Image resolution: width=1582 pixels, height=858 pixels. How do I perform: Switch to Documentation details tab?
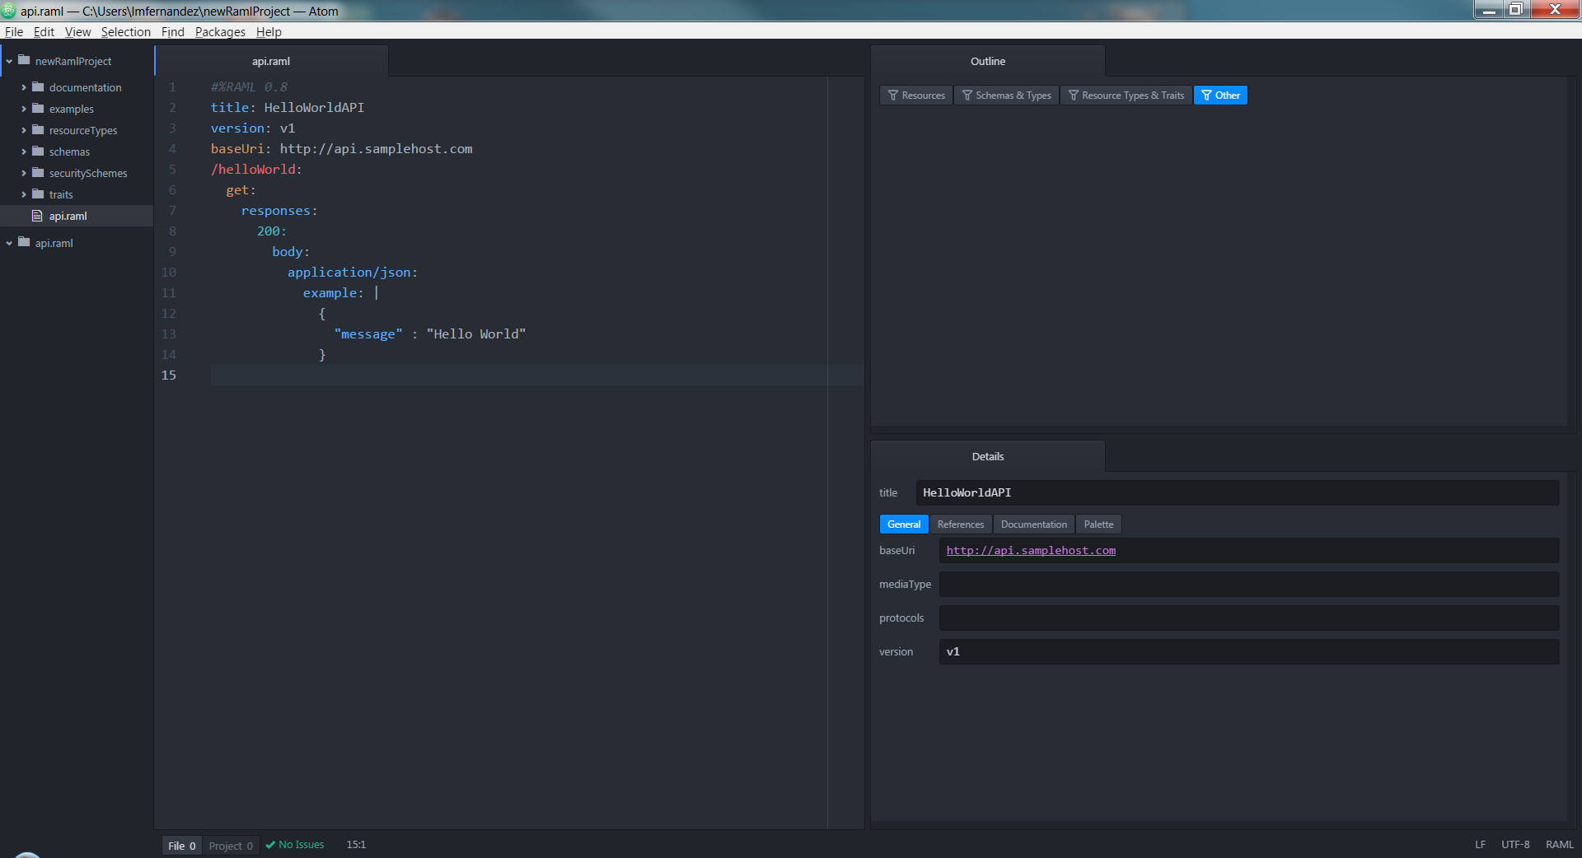pyautogui.click(x=1033, y=525)
